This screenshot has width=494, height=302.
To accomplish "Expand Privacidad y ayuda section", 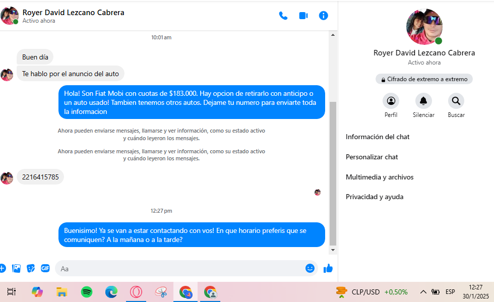I will (x=375, y=197).
